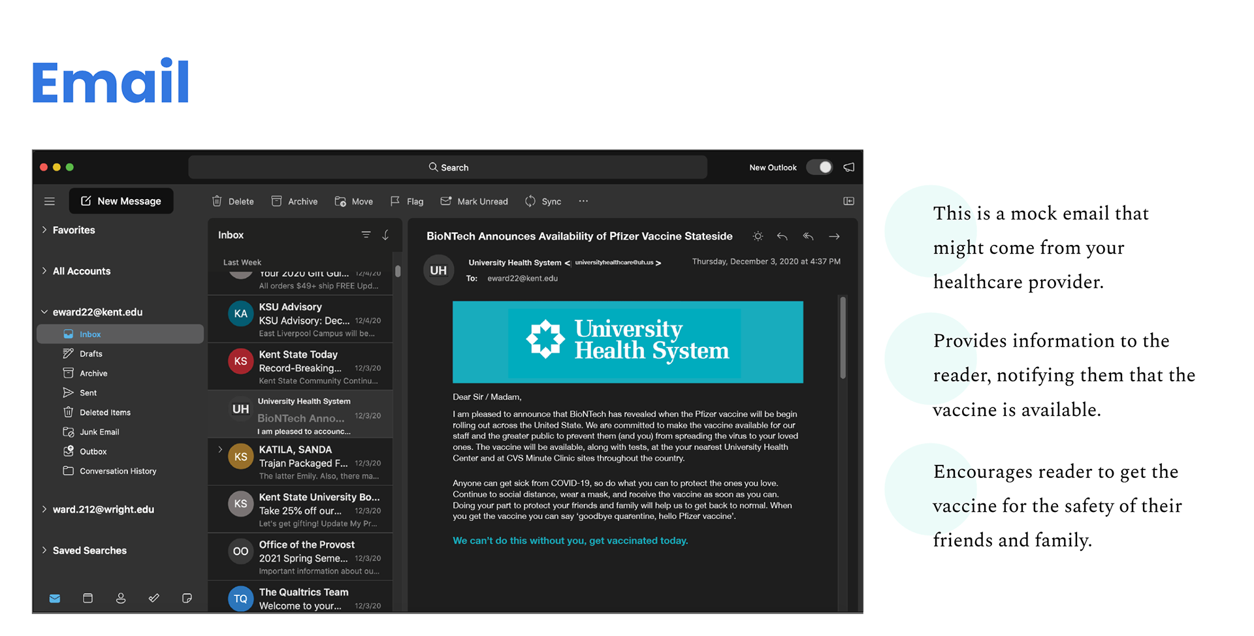The image size is (1254, 636).
Task: Click the message list scrollbar
Action: (x=398, y=271)
